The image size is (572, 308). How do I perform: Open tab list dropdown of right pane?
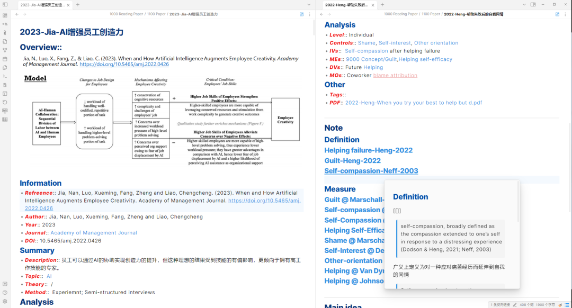pyautogui.click(x=524, y=5)
